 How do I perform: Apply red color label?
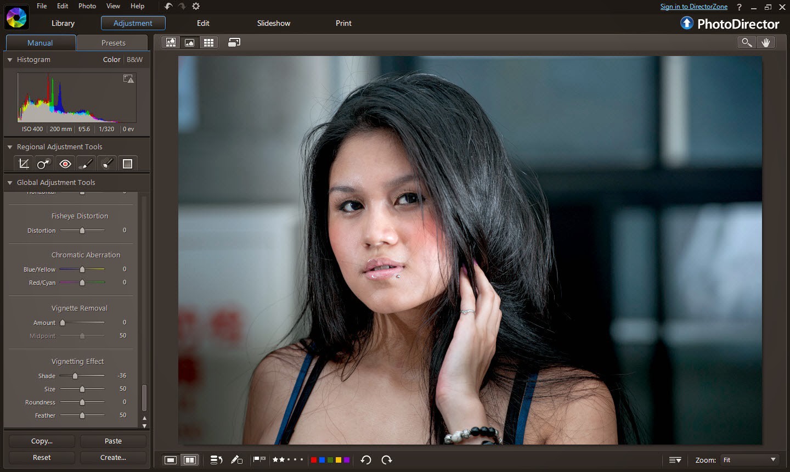pyautogui.click(x=314, y=460)
